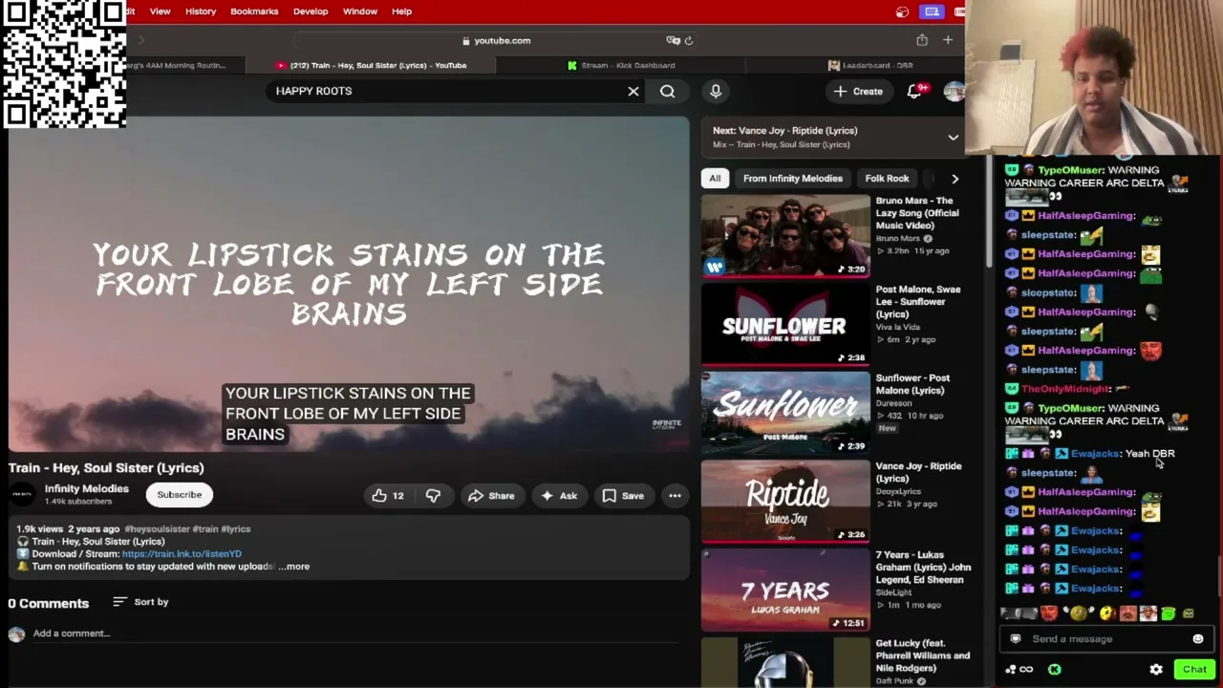Open the View menu

pyautogui.click(x=160, y=11)
